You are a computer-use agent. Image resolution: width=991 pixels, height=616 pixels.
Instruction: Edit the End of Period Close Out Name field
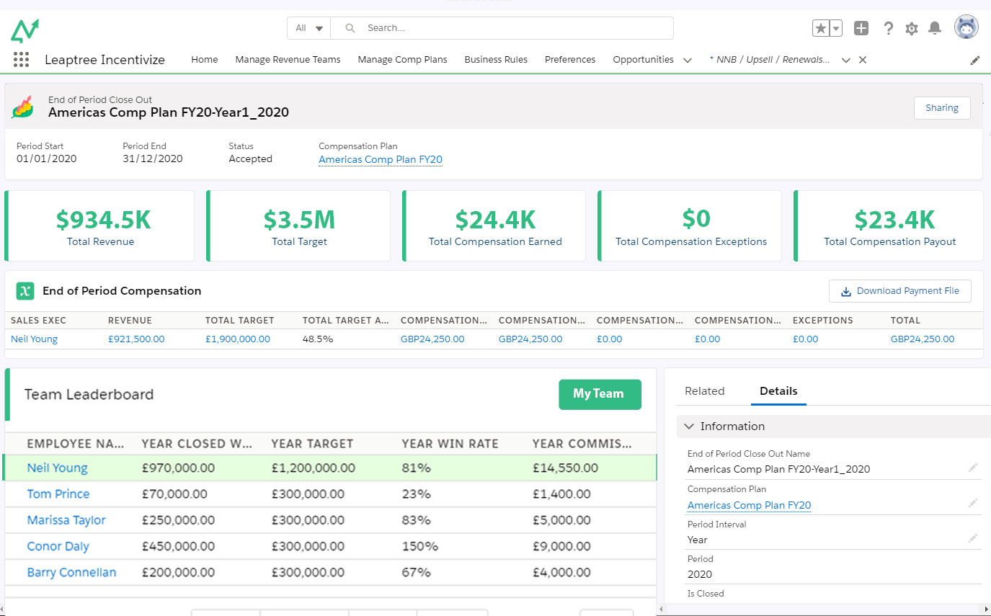(x=973, y=468)
